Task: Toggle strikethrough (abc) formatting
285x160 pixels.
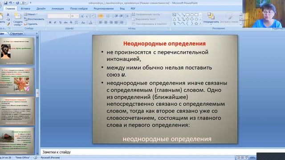Action: (x=65, y=23)
